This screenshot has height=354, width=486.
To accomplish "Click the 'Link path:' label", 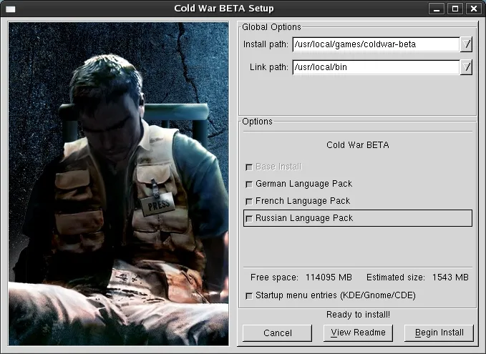I will [269, 67].
